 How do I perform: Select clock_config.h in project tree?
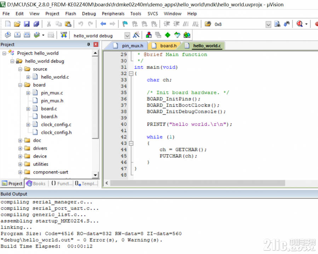click(x=56, y=132)
